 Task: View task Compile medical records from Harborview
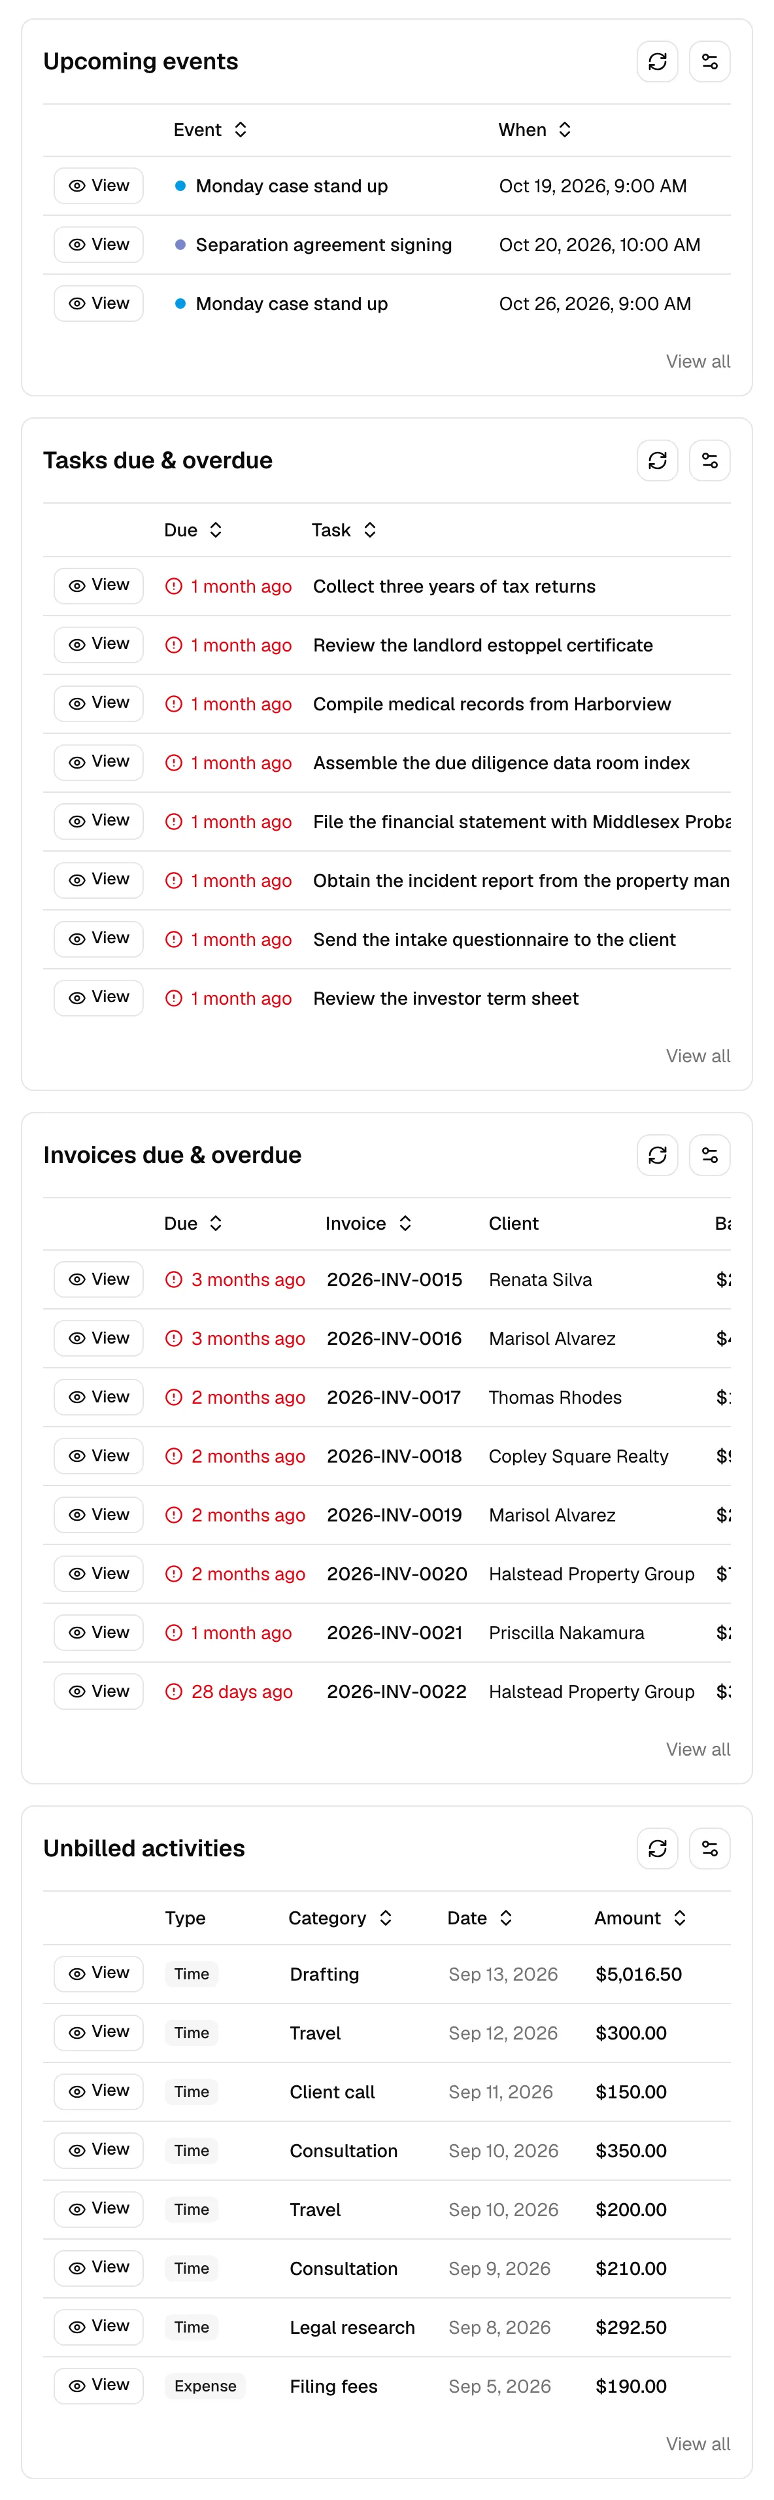click(x=99, y=703)
